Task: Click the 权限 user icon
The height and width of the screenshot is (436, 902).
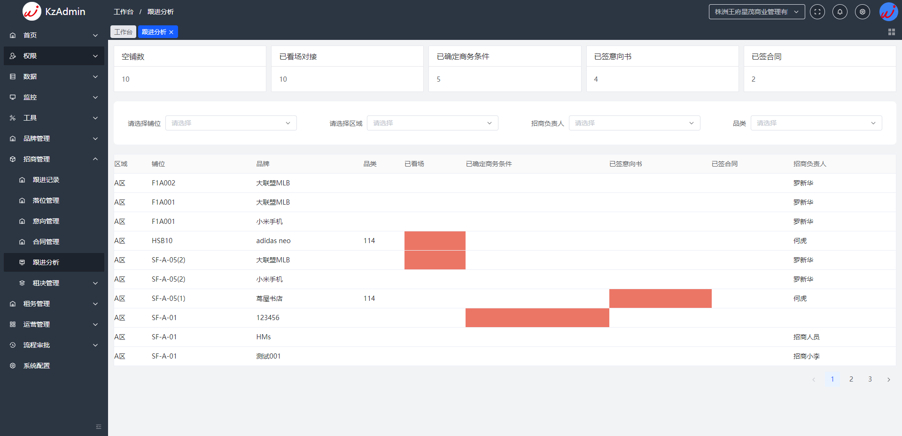Action: click(x=13, y=56)
